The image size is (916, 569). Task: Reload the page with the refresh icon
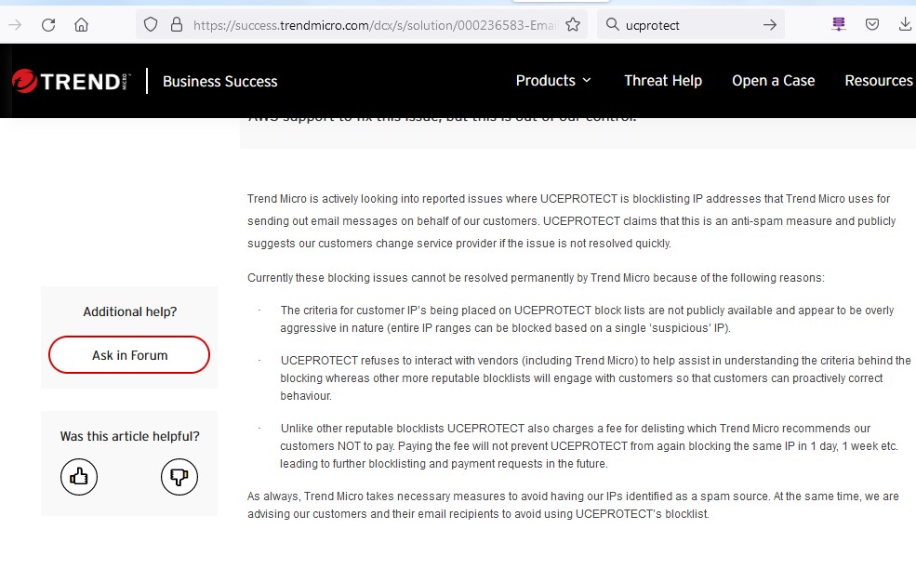point(48,24)
